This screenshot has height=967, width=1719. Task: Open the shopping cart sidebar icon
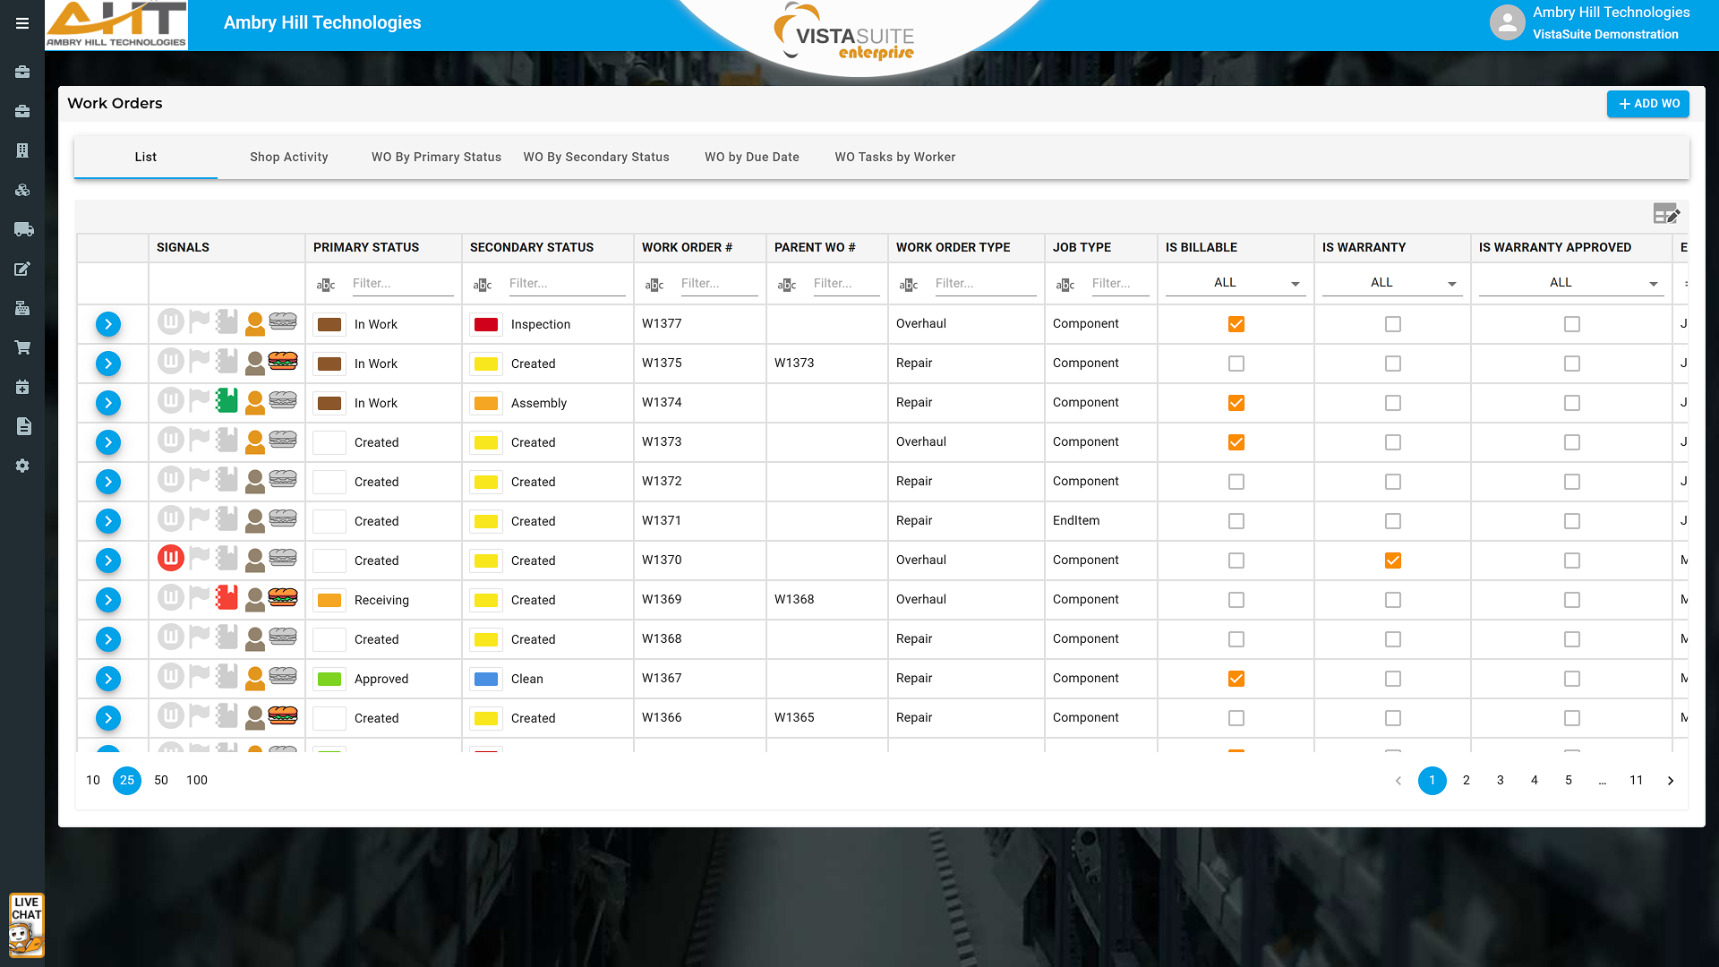pos(23,347)
